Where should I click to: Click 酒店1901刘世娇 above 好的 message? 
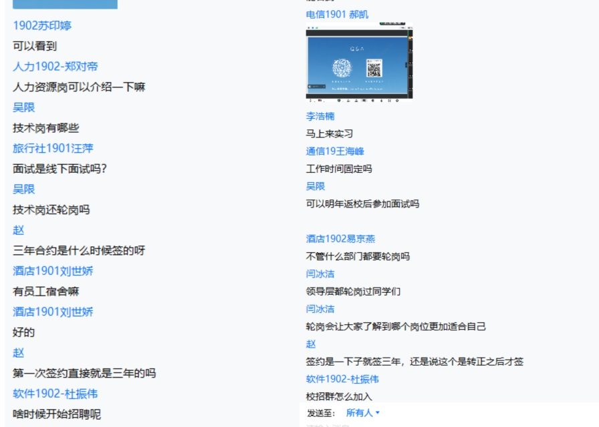(x=53, y=312)
